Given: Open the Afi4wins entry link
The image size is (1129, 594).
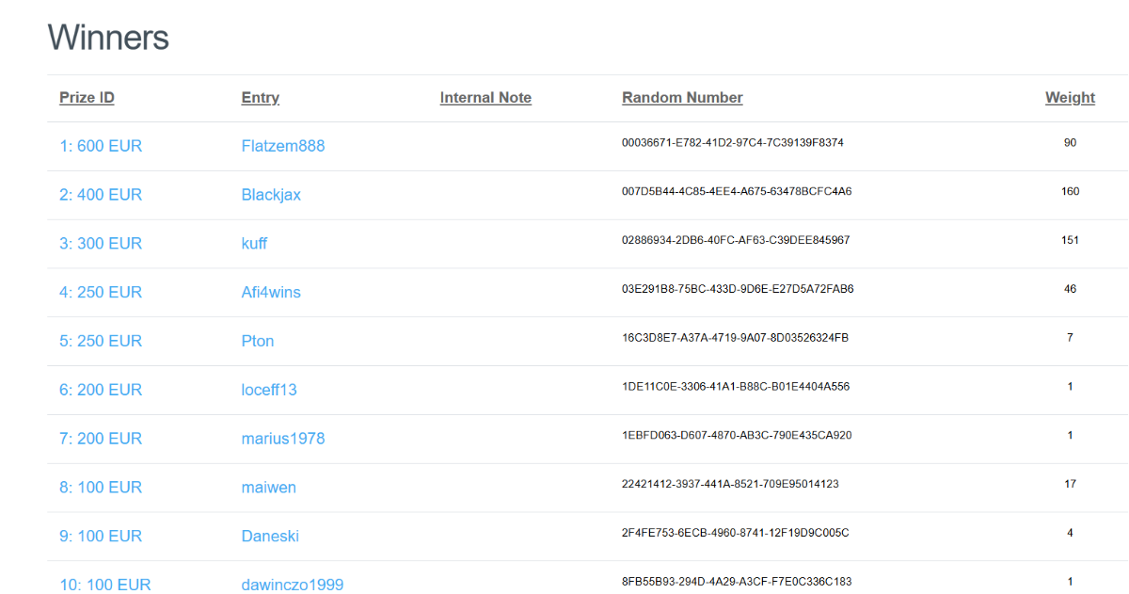Looking at the screenshot, I should (271, 293).
